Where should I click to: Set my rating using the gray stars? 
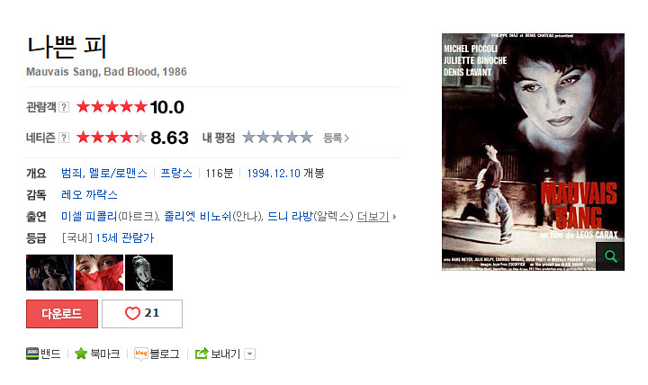277,137
